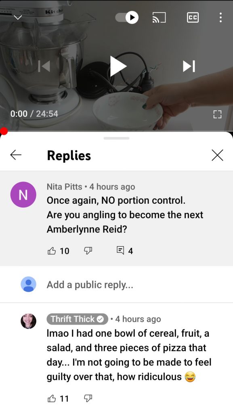Toggle the autoplay switch
Image resolution: width=233 pixels, height=414 pixels.
click(x=127, y=17)
